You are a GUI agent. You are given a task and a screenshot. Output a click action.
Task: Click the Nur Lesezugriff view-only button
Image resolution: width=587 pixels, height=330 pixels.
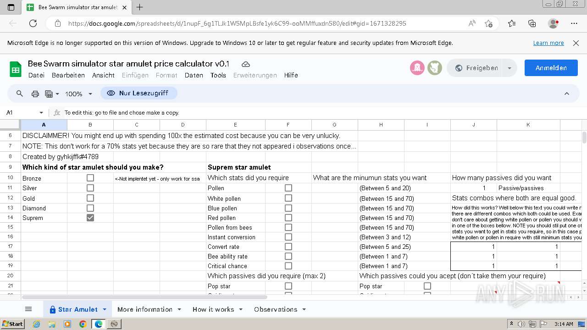point(138,93)
